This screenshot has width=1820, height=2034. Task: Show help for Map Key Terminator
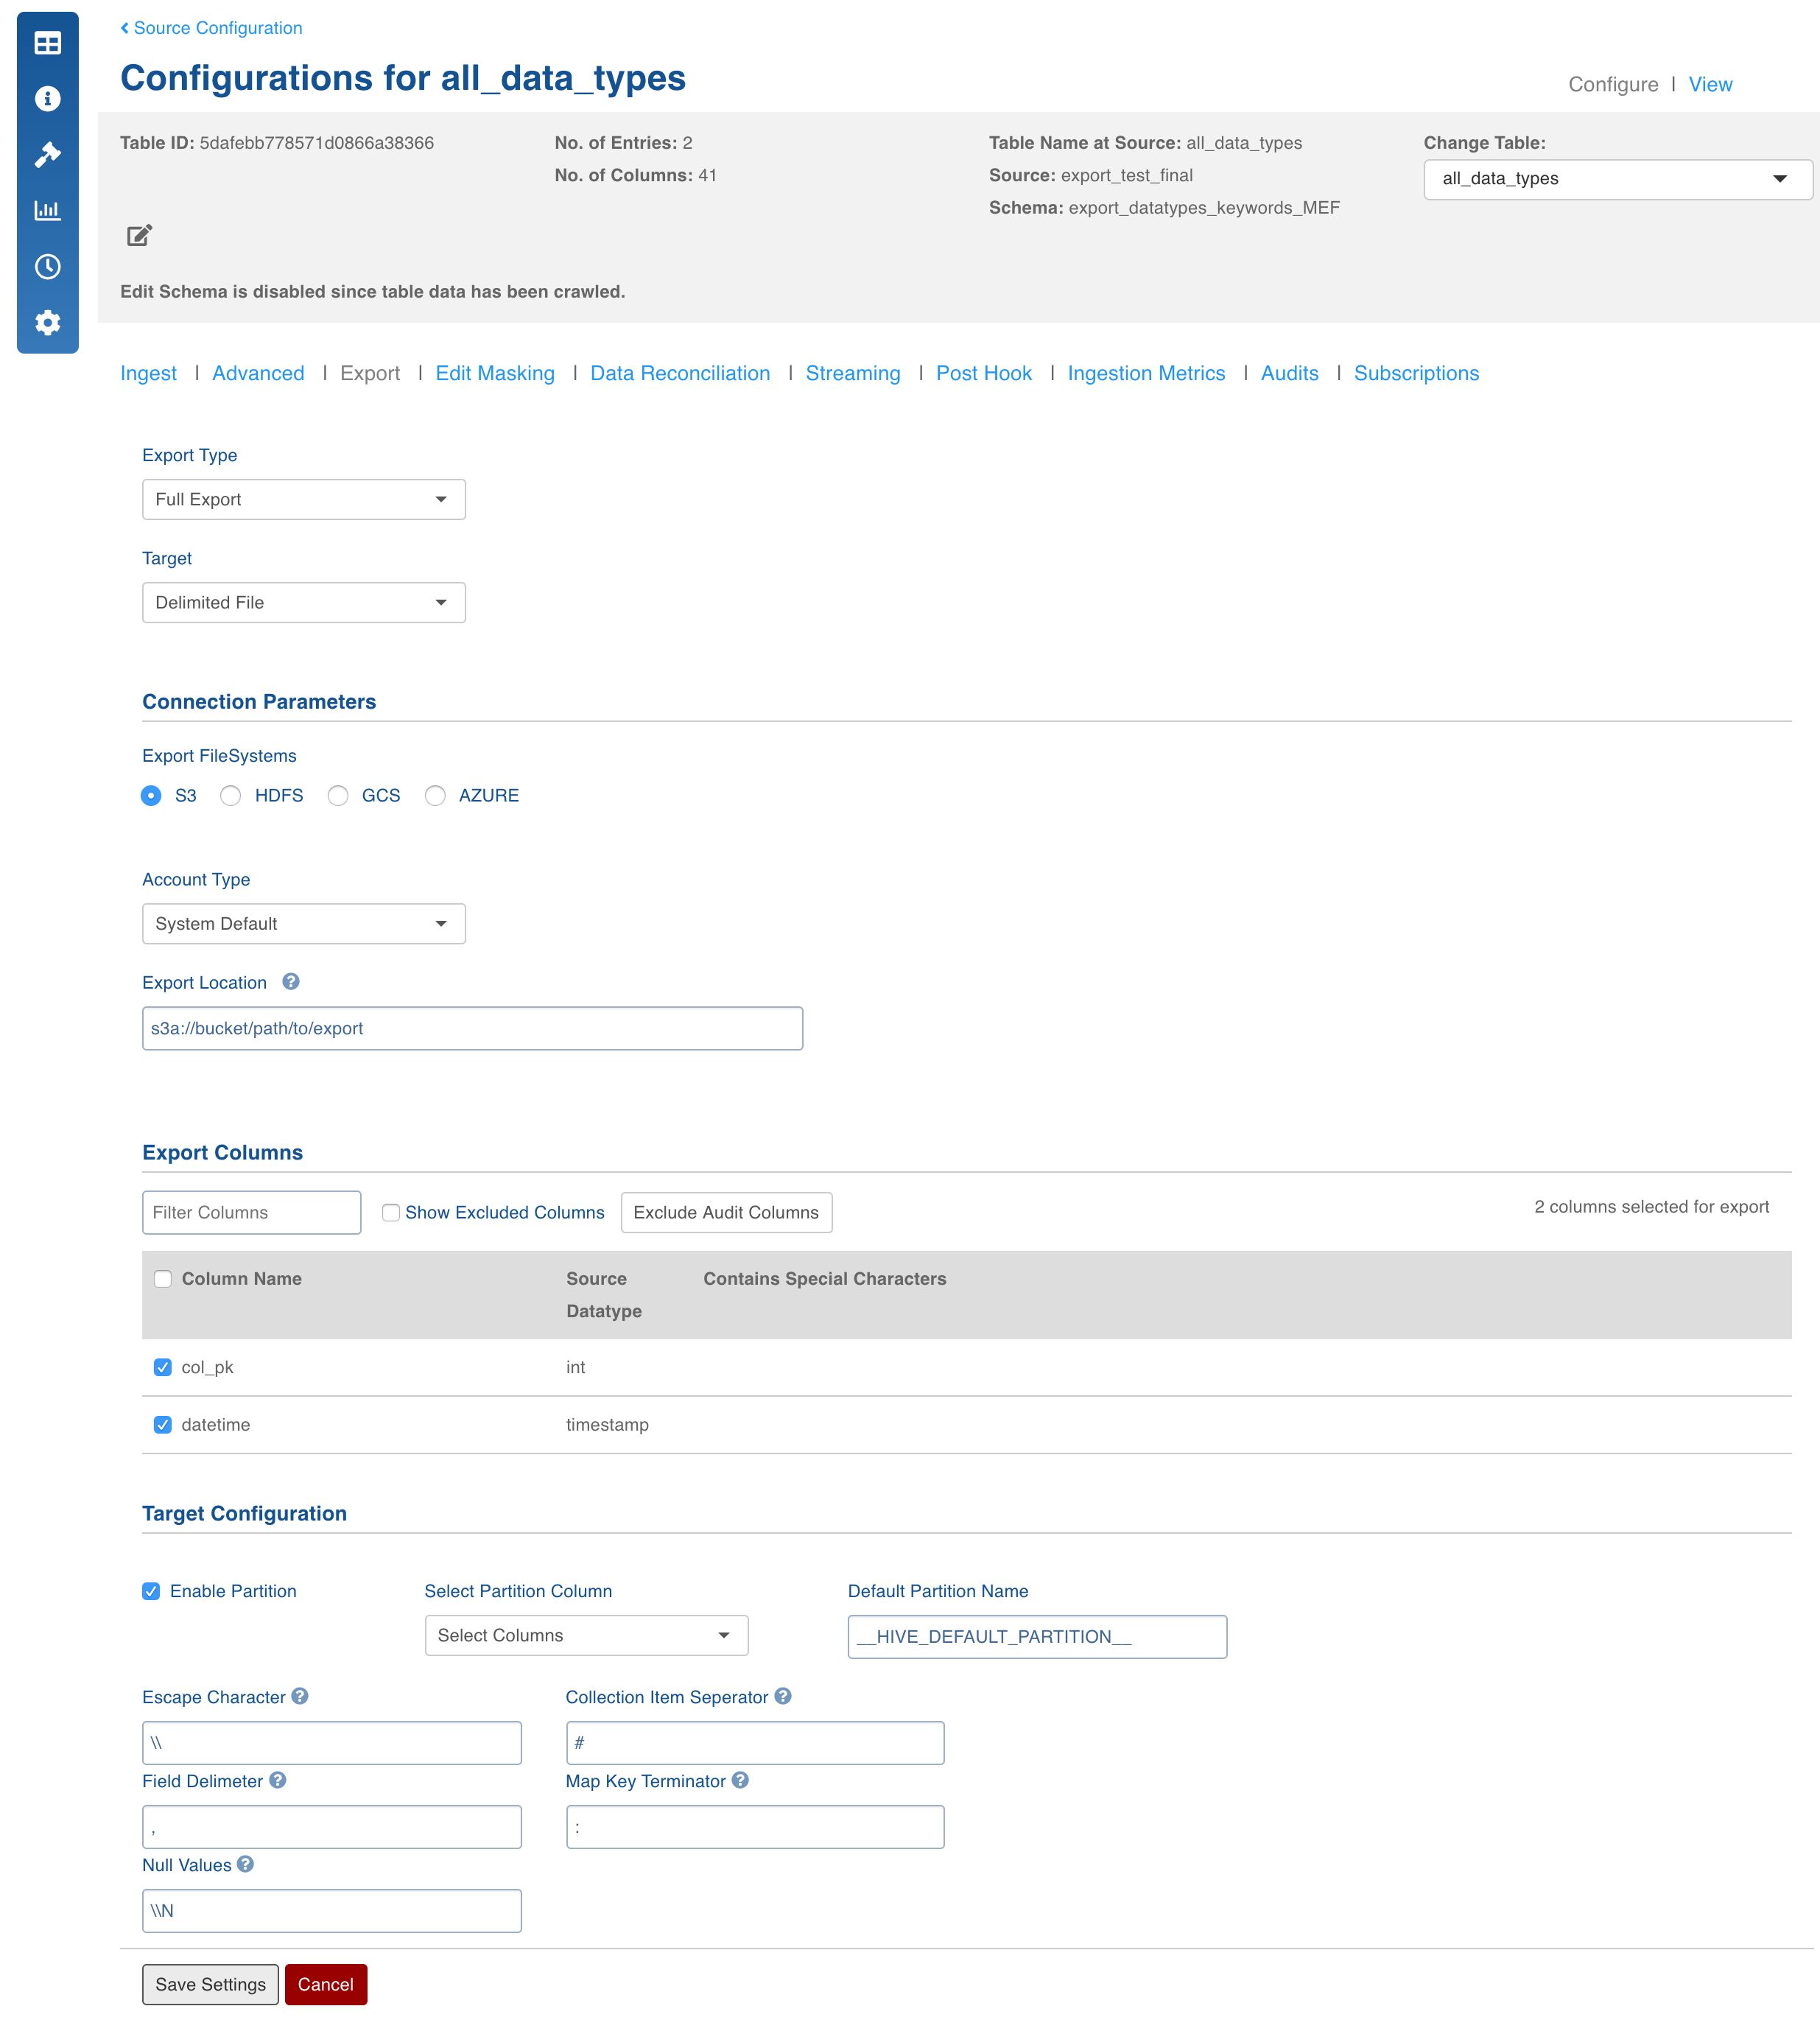click(740, 1780)
